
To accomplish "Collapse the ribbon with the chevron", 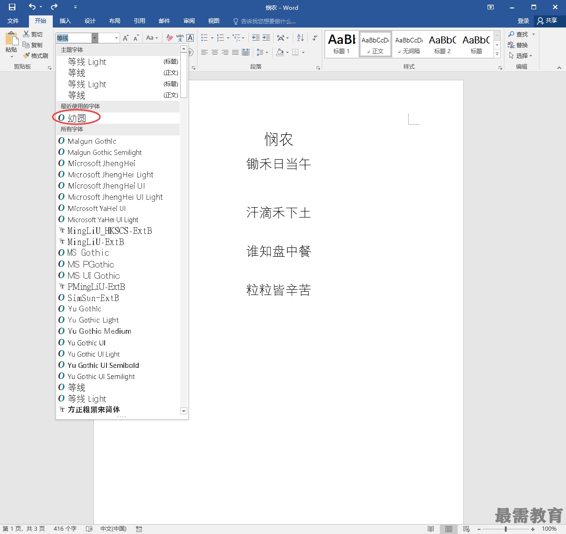I will [x=559, y=68].
